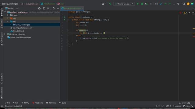This screenshot has width=195, height=109.
Task: Open Git tool window
Action: (x=7, y=103)
